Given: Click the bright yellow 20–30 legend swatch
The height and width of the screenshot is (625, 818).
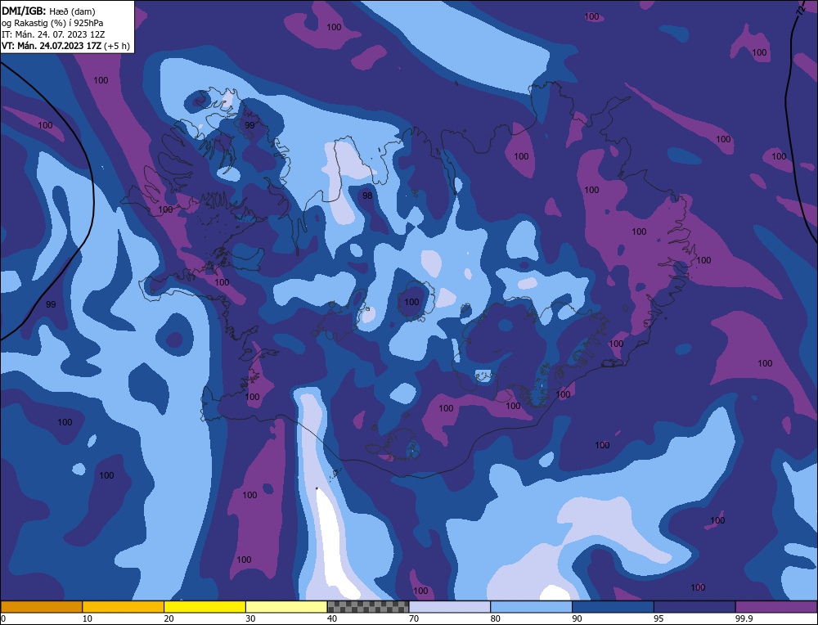Looking at the screenshot, I should [x=204, y=606].
